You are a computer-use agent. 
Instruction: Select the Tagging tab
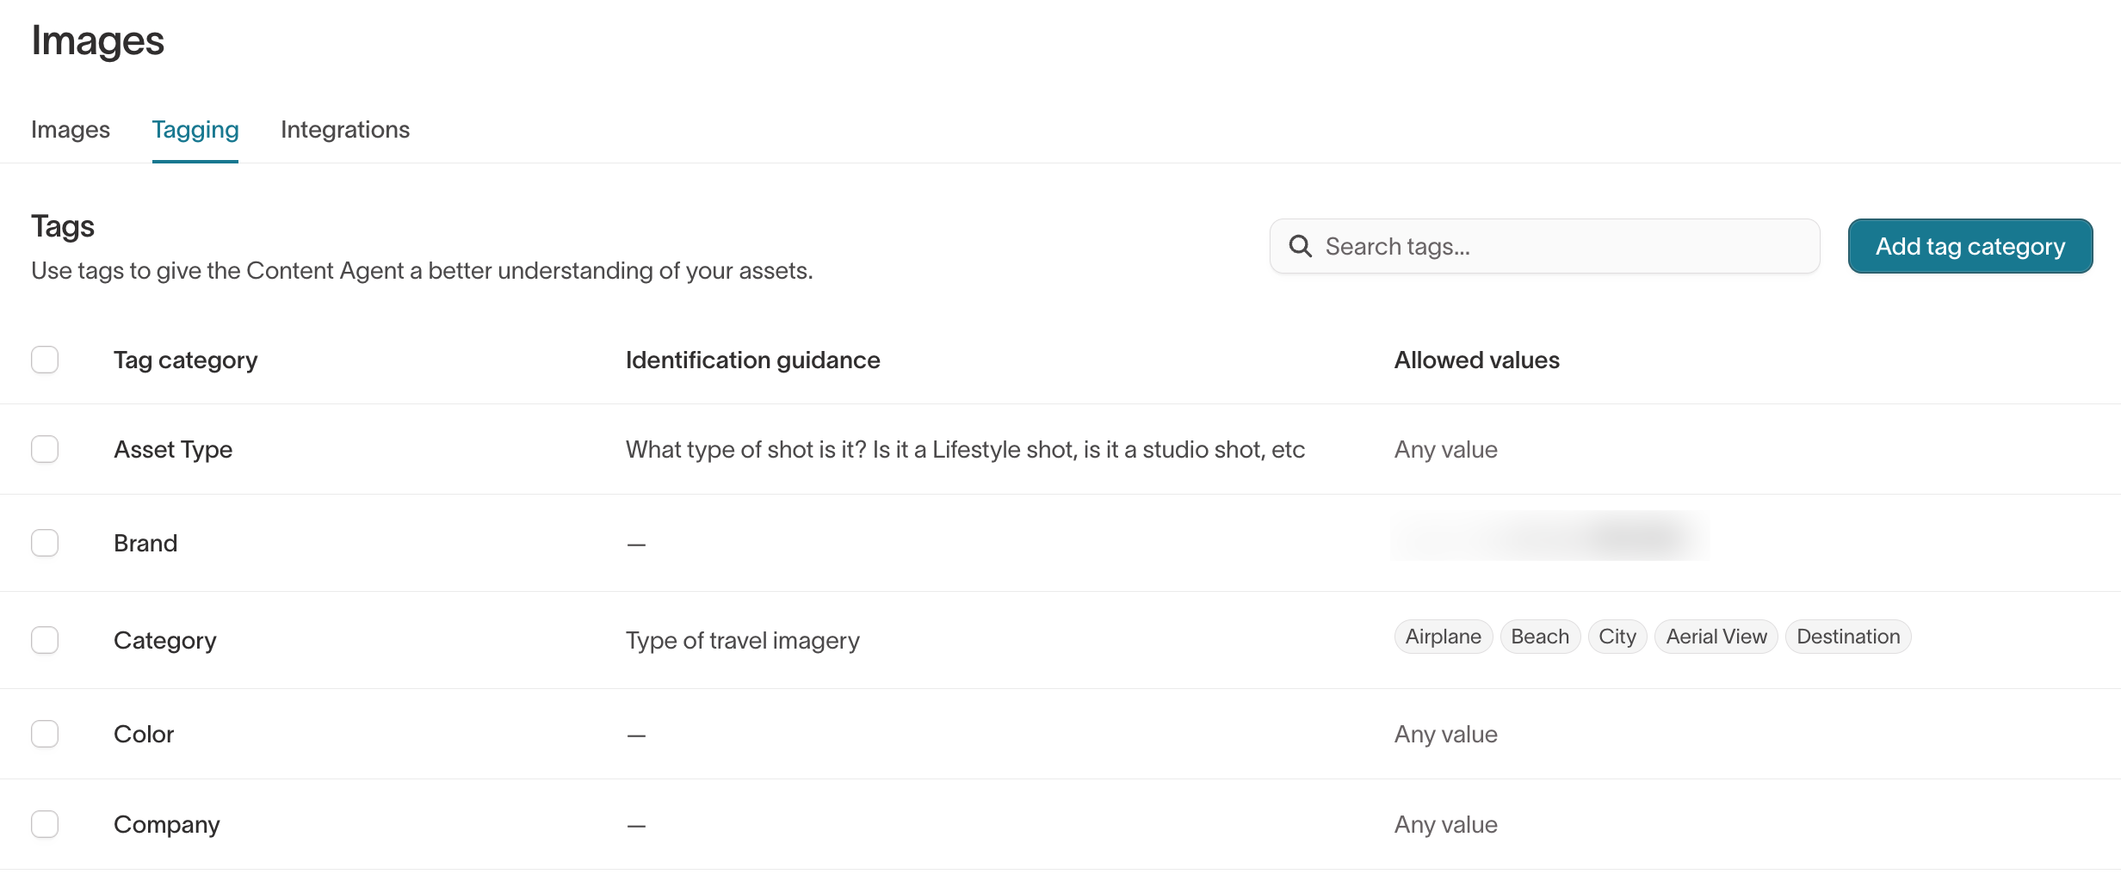(x=195, y=129)
